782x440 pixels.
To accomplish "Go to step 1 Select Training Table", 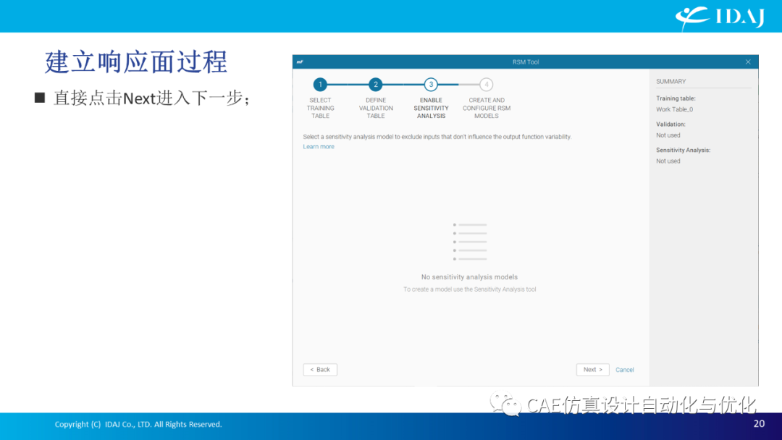I will (x=320, y=85).
